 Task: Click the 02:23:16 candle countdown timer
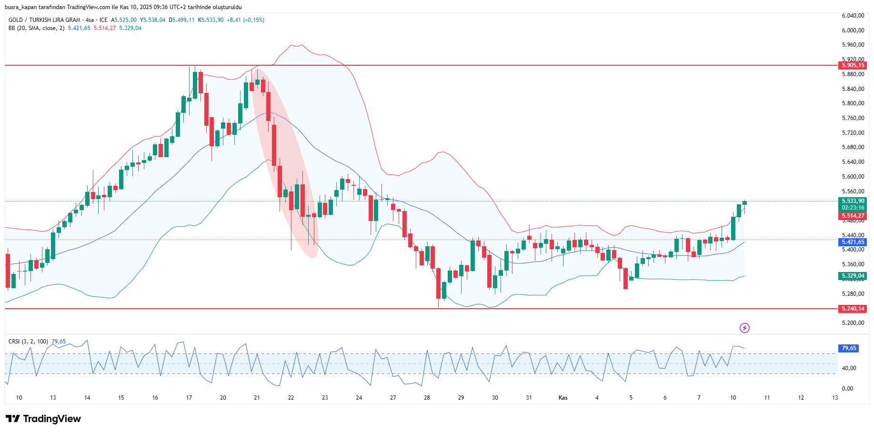[852, 208]
